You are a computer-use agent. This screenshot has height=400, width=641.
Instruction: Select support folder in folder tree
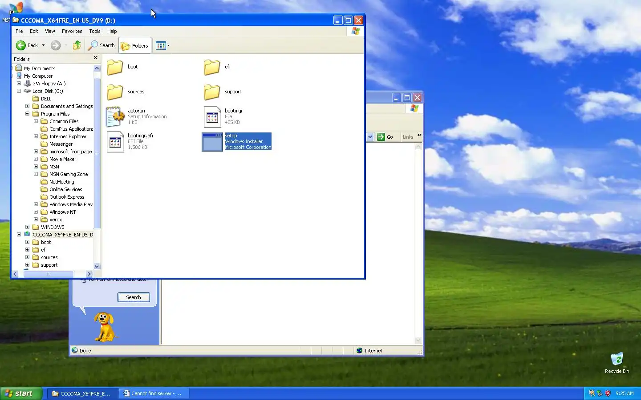pyautogui.click(x=49, y=265)
